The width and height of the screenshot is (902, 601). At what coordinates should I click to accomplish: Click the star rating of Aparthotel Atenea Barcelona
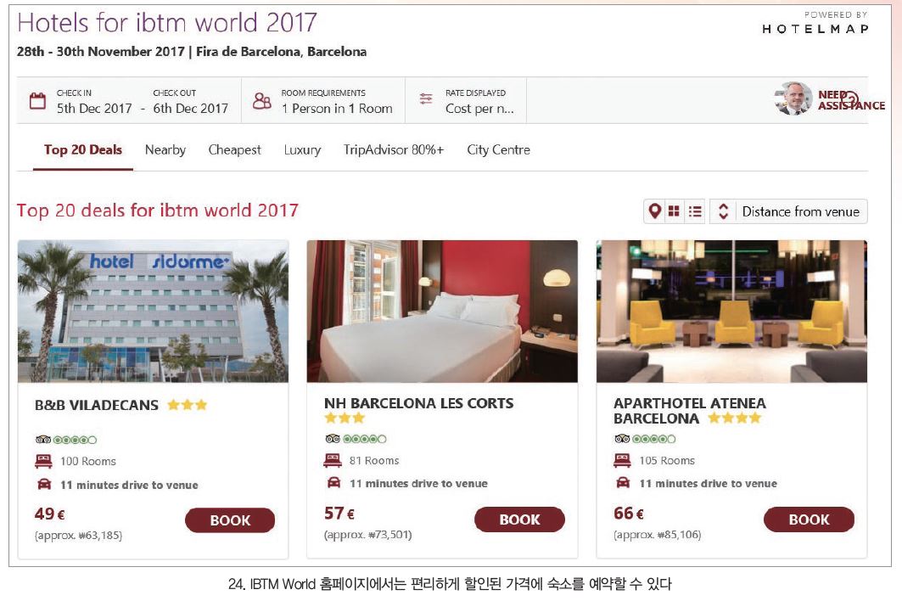[735, 418]
